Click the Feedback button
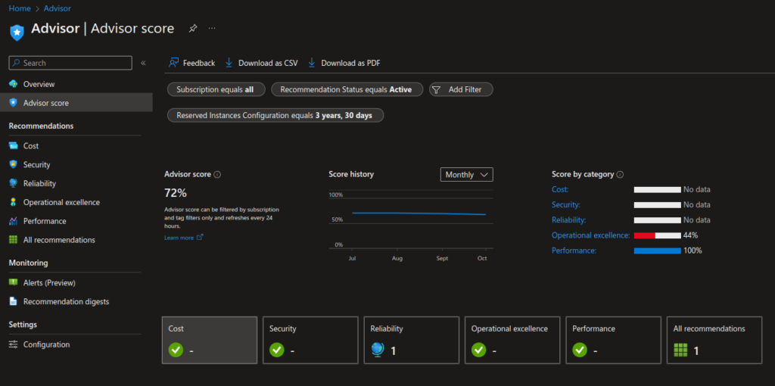 click(x=191, y=63)
